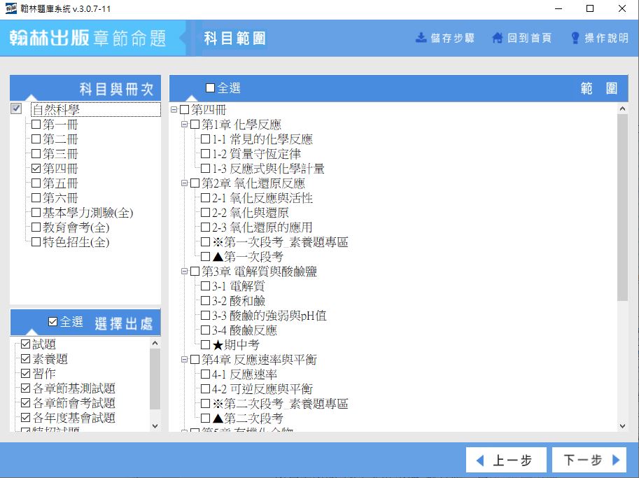Click right arrow icon on 下一步

pos(616,460)
